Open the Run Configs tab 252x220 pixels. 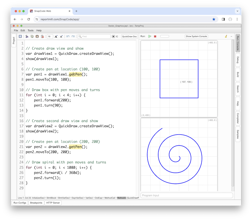coord(20,203)
